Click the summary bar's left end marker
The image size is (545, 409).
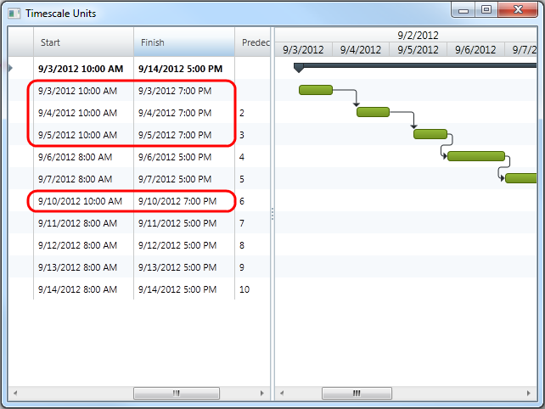(298, 67)
